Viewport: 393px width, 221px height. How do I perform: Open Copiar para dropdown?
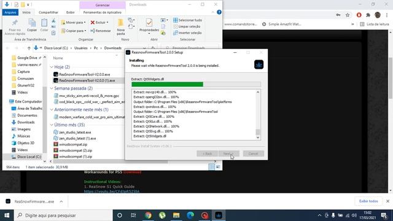click(74, 31)
